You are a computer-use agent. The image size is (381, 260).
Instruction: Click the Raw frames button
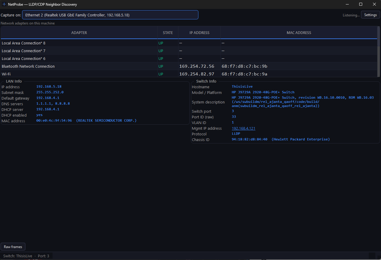[13, 247]
